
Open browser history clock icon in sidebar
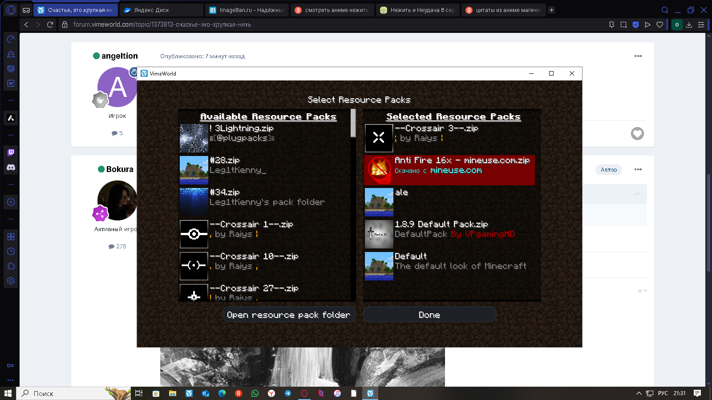click(x=11, y=251)
